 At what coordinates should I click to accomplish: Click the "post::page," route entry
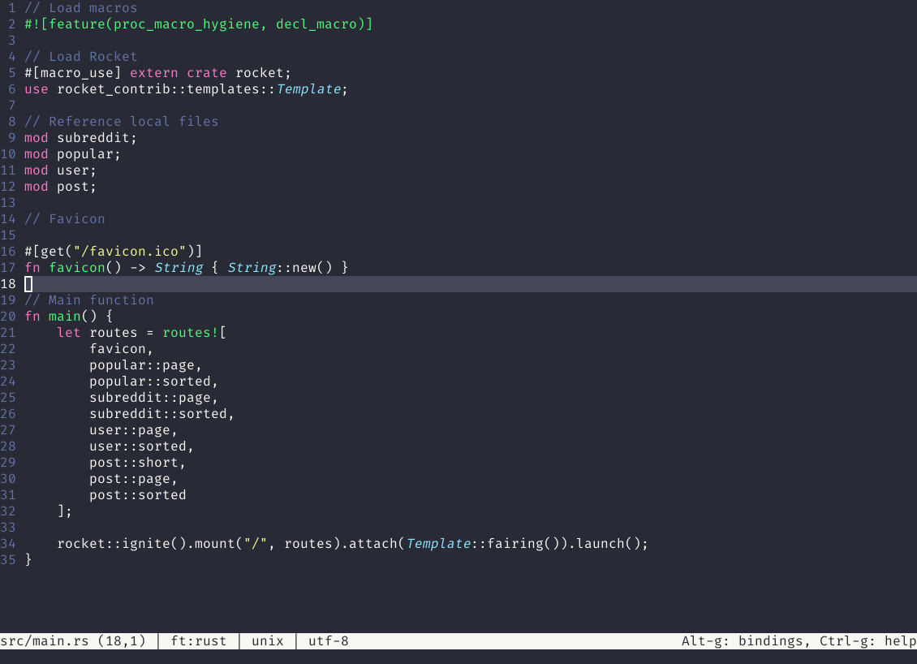point(133,479)
